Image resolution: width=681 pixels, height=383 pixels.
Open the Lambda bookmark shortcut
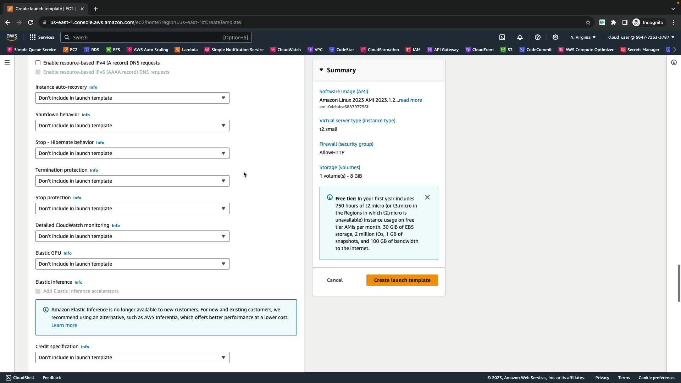pos(186,50)
